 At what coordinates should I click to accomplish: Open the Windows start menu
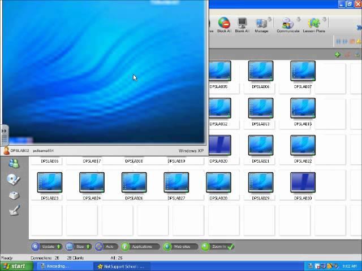(16, 266)
